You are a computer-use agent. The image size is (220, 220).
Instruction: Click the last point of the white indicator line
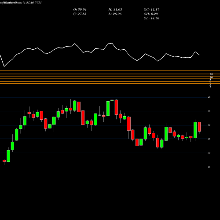coord(199,55)
